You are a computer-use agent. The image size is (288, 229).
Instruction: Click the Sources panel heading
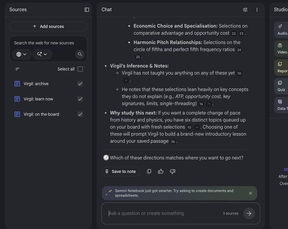(x=18, y=10)
